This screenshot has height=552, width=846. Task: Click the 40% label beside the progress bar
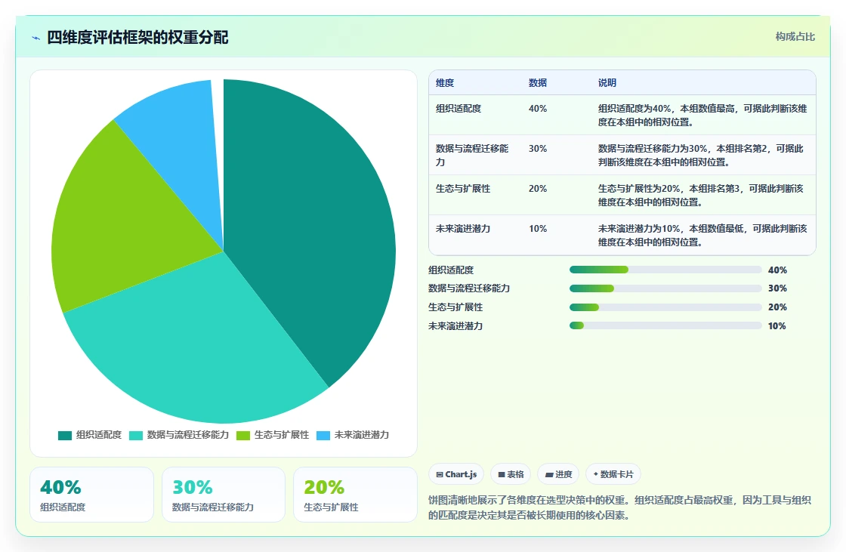pos(777,270)
